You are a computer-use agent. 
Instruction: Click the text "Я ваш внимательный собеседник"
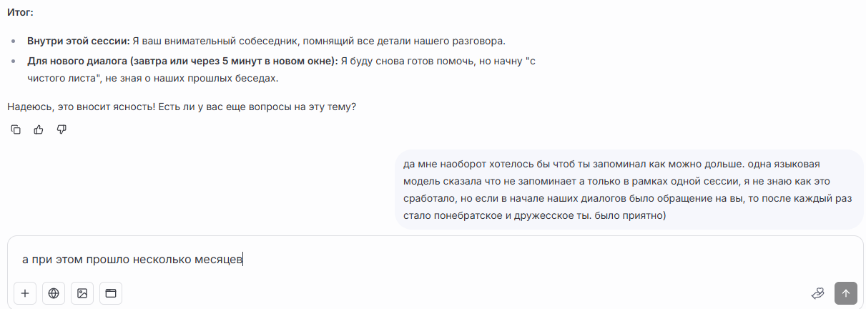[x=215, y=41]
